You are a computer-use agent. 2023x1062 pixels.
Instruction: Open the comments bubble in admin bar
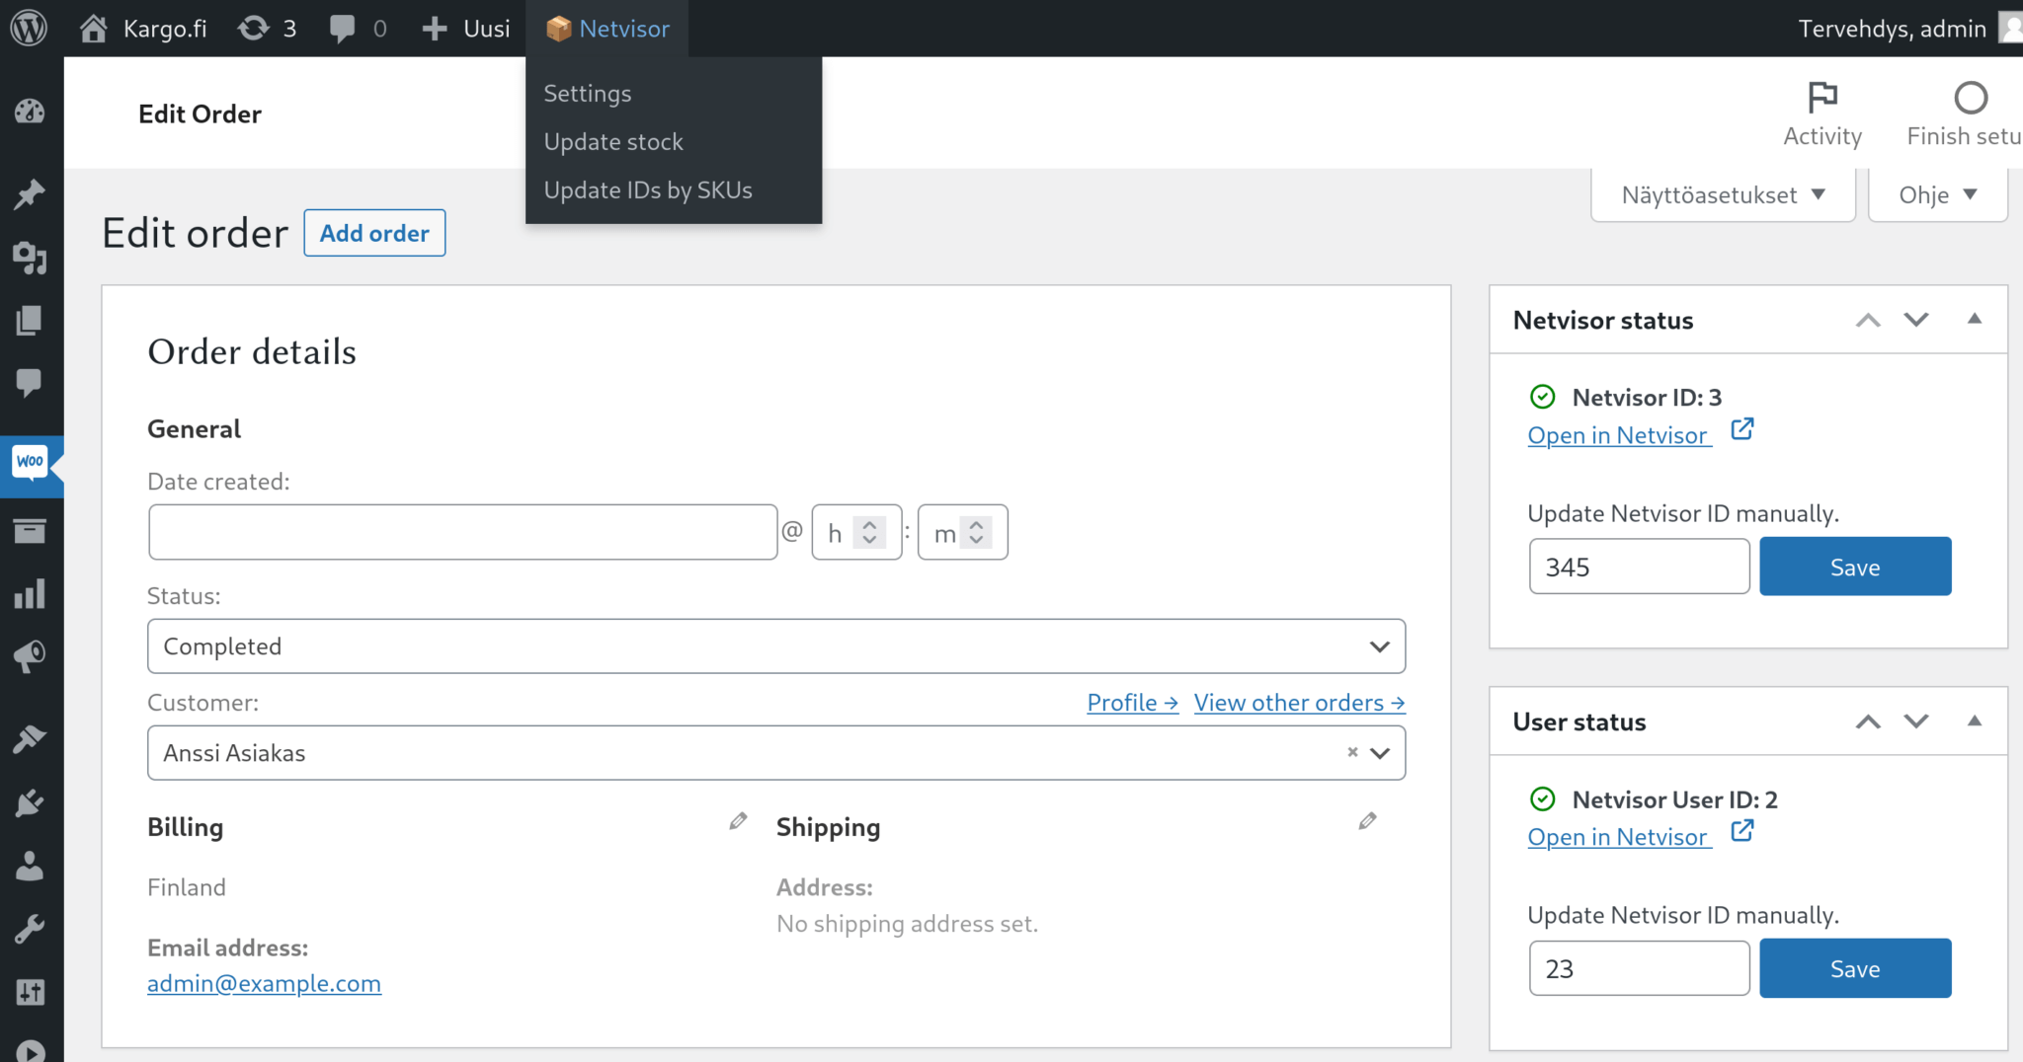(358, 28)
